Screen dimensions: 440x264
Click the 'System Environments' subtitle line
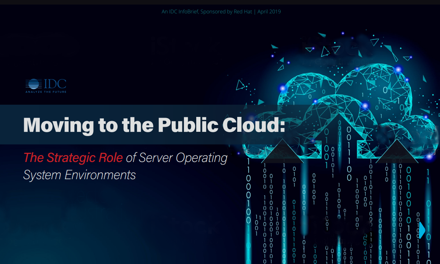click(79, 175)
